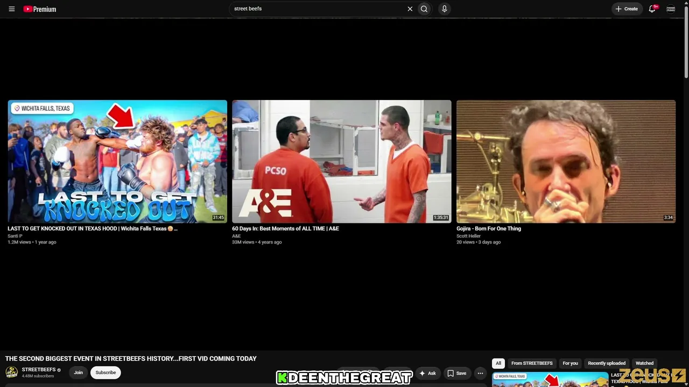
Task: Open the 60 Days In thumbnail
Action: 342,161
